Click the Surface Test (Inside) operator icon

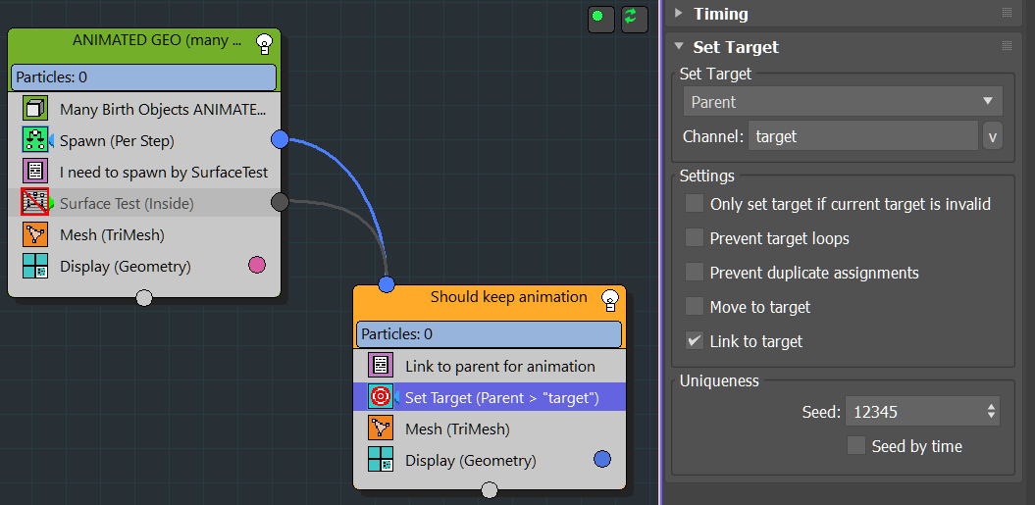(35, 203)
